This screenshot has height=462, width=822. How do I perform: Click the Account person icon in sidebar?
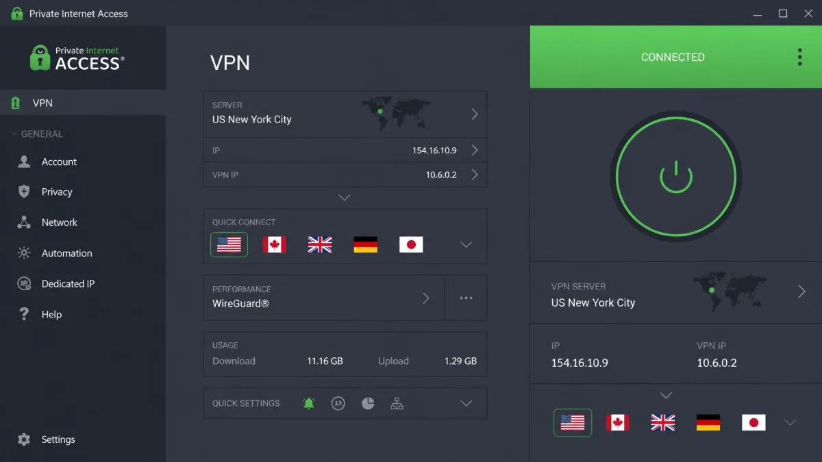[x=24, y=162]
